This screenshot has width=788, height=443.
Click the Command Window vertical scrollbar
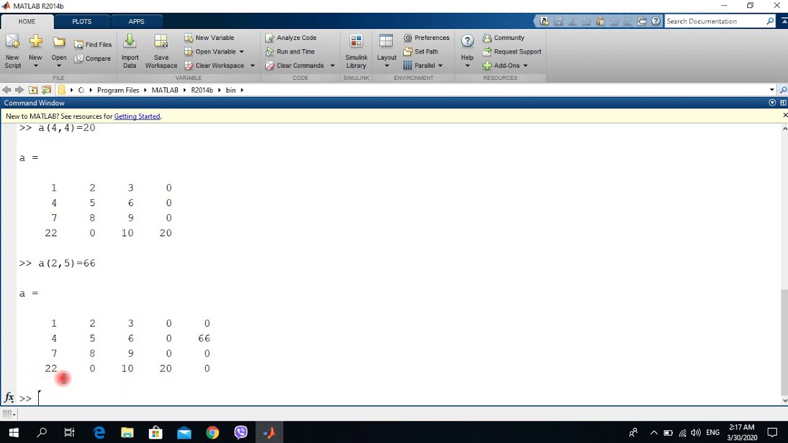[x=784, y=342]
